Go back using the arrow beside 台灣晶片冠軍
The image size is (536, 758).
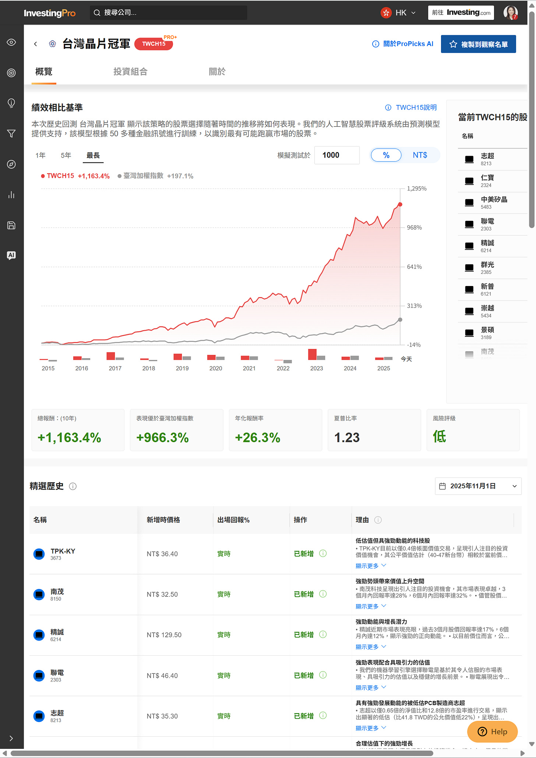click(35, 44)
